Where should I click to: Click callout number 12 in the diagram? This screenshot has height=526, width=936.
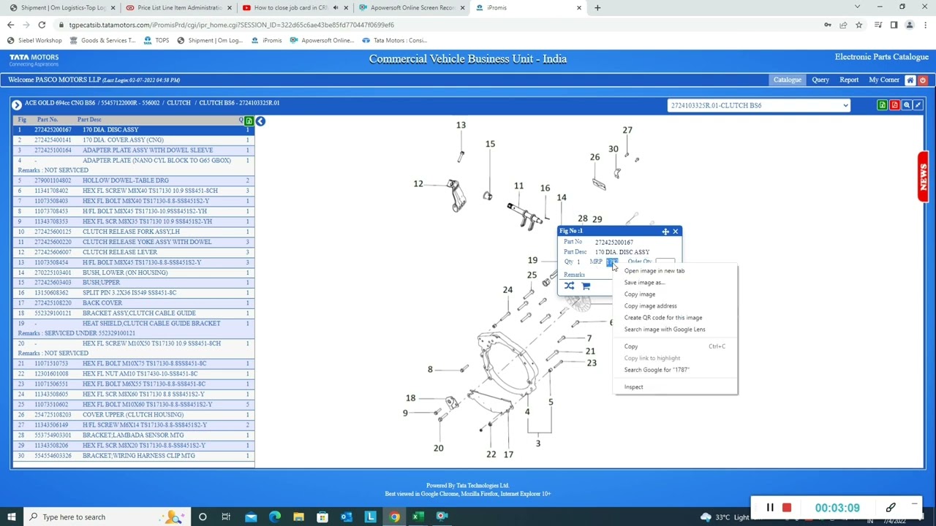pyautogui.click(x=418, y=184)
